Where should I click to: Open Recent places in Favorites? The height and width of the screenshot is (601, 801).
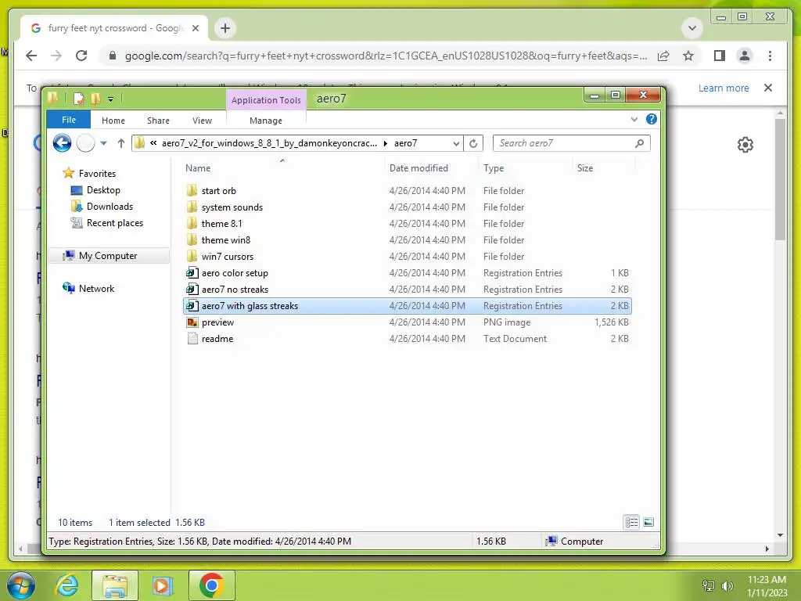[x=106, y=223]
